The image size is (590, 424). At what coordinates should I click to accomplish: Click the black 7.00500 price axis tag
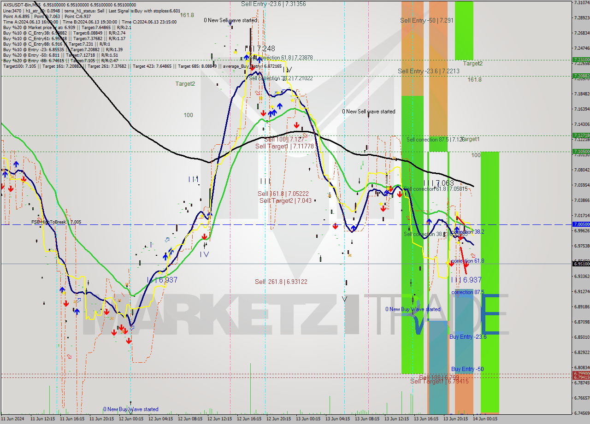pos(581,224)
